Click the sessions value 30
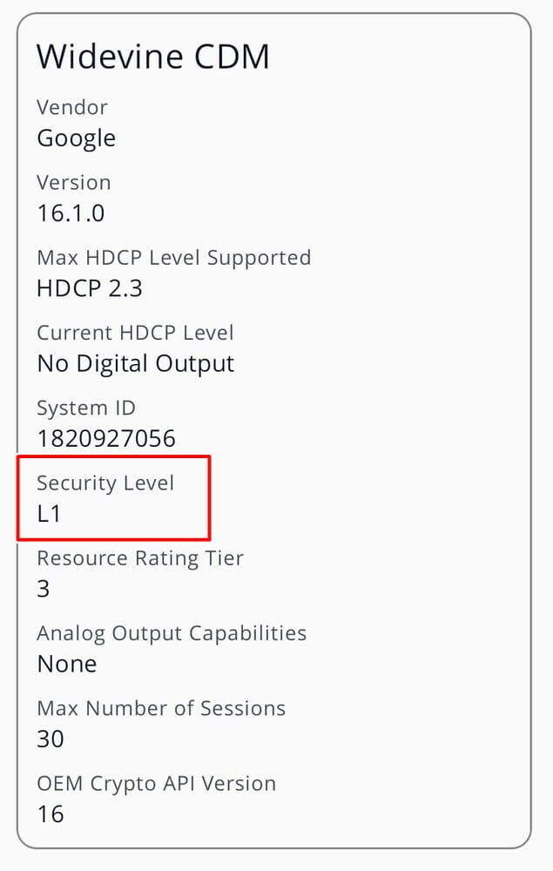The image size is (553, 871). click(51, 739)
